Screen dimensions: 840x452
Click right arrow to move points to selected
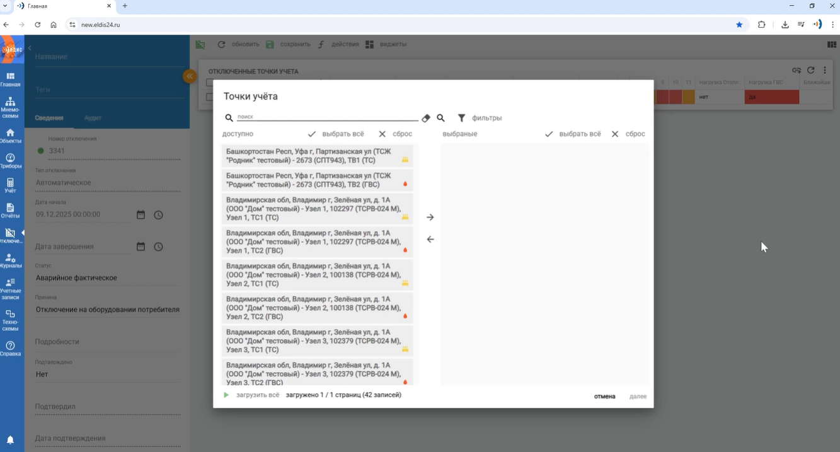[x=430, y=217]
